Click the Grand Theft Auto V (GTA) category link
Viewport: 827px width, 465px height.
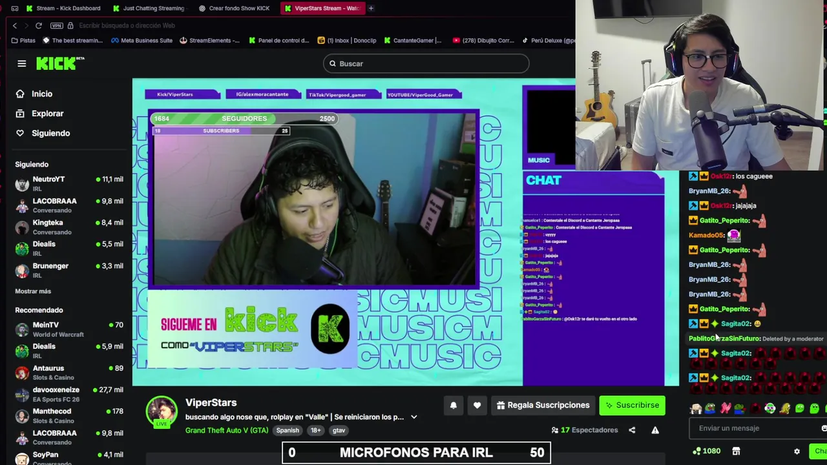[227, 430]
